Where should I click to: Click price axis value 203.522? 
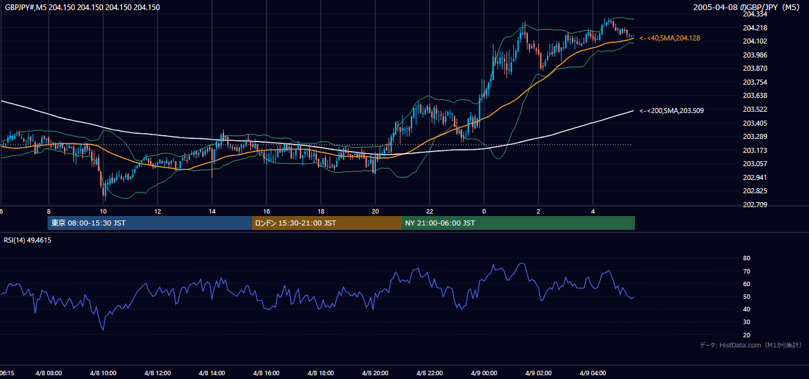pos(755,109)
